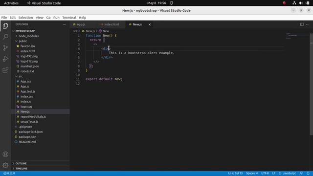Open index.html in public folder
This screenshot has height=176, width=313.
tap(27, 51)
